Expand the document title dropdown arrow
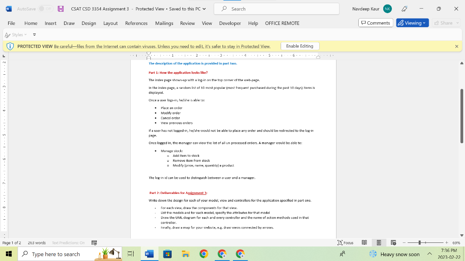 tap(204, 9)
